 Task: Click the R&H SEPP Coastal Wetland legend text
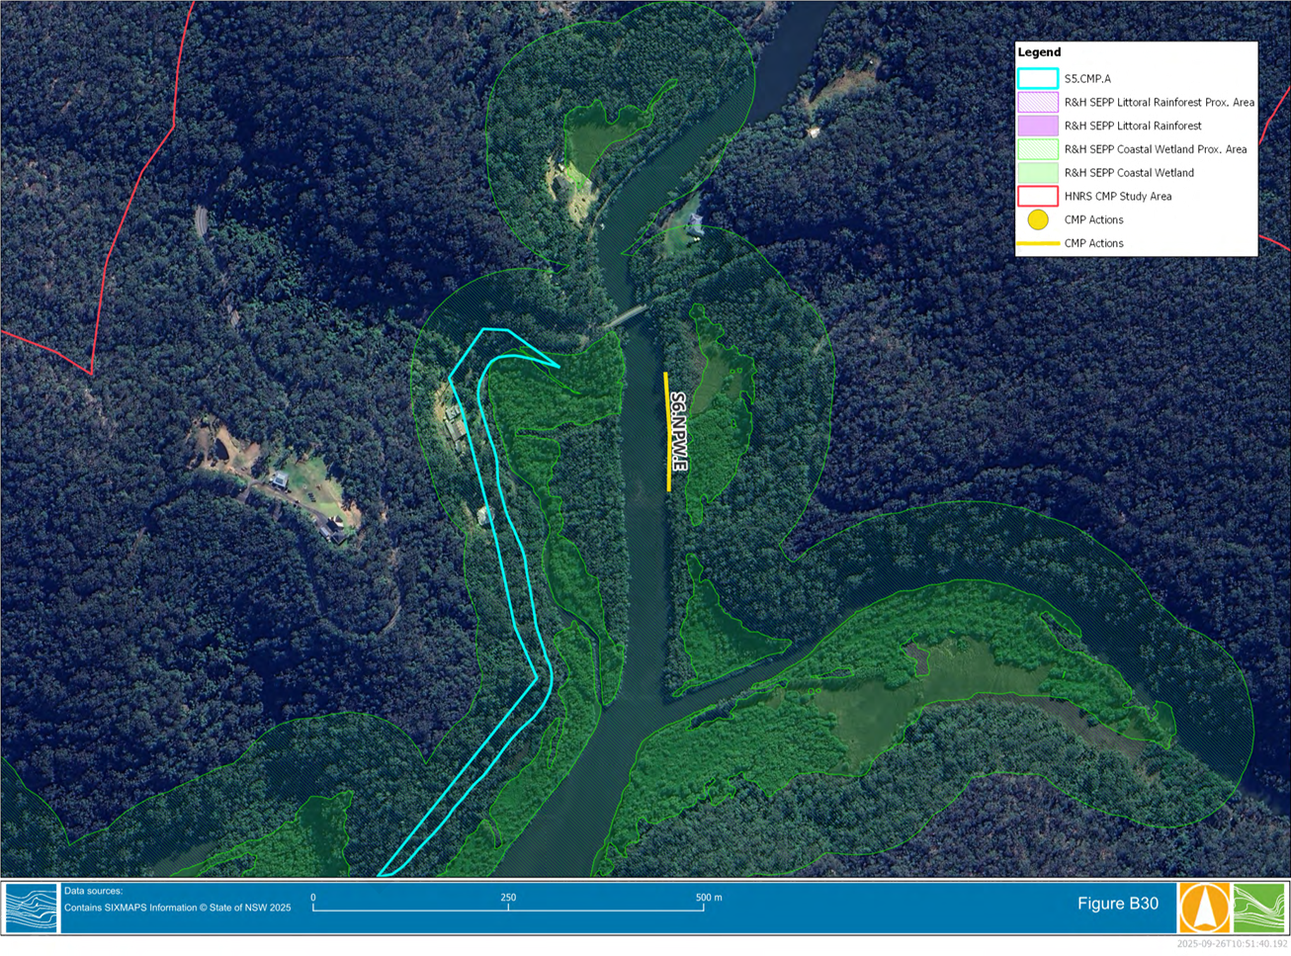coord(1129,173)
